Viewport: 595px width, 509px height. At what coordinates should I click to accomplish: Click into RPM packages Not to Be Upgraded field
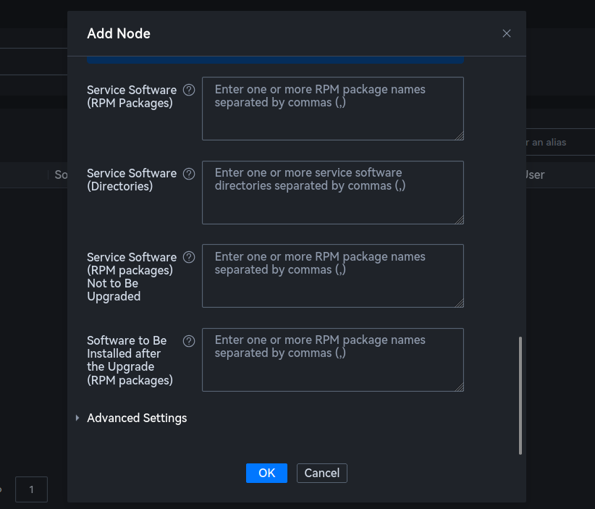(x=332, y=276)
